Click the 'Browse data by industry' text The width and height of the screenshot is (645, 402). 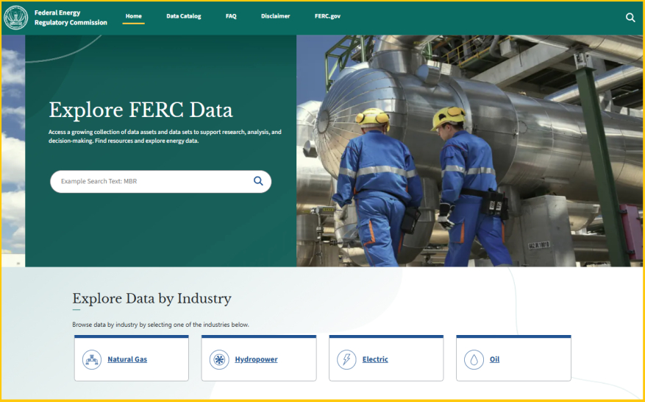161,325
